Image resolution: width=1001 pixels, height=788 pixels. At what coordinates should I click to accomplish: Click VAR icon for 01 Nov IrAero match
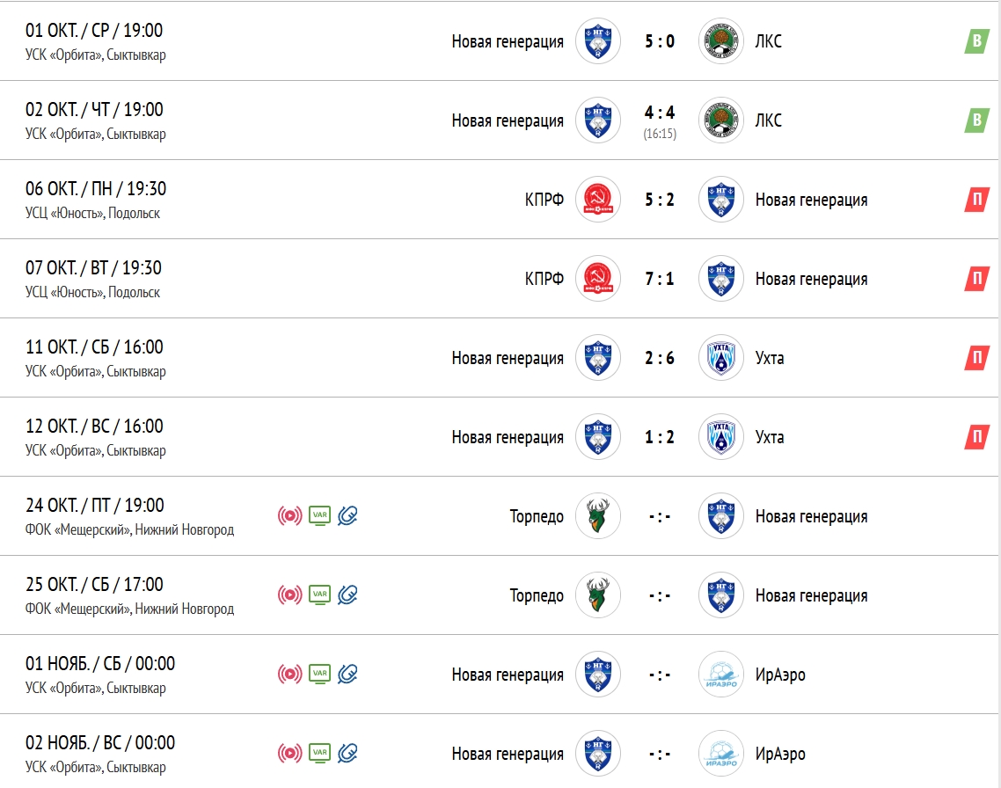pyautogui.click(x=320, y=675)
